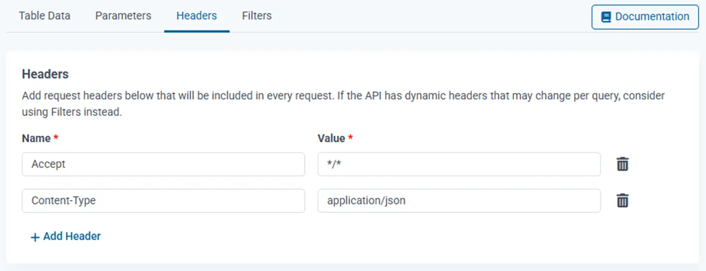
Task: Edit the Content-Type name field
Action: 163,201
